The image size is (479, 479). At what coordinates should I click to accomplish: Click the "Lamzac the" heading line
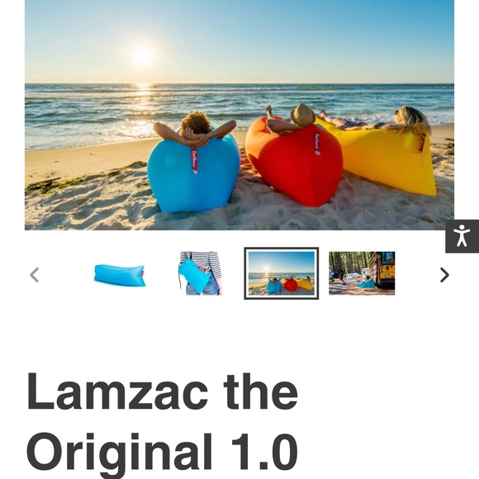click(162, 392)
